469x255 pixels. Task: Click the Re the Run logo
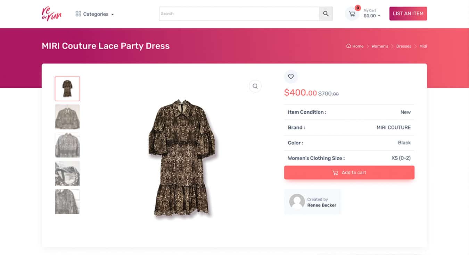click(x=51, y=14)
